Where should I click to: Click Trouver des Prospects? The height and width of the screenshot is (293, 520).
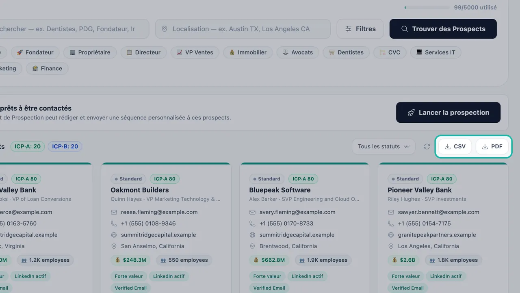443,29
